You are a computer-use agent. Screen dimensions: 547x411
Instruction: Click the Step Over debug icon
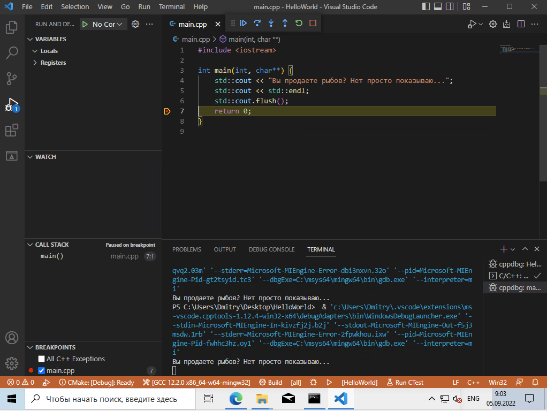(x=257, y=24)
